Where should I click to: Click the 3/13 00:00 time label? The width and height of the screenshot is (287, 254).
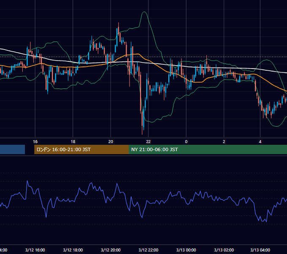186,250
